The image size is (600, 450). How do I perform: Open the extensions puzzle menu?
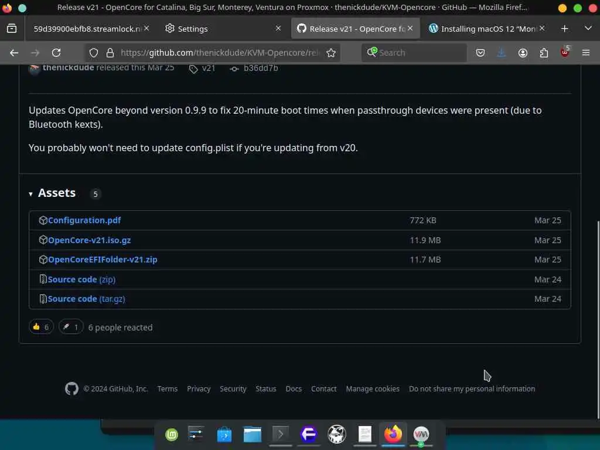(x=544, y=53)
